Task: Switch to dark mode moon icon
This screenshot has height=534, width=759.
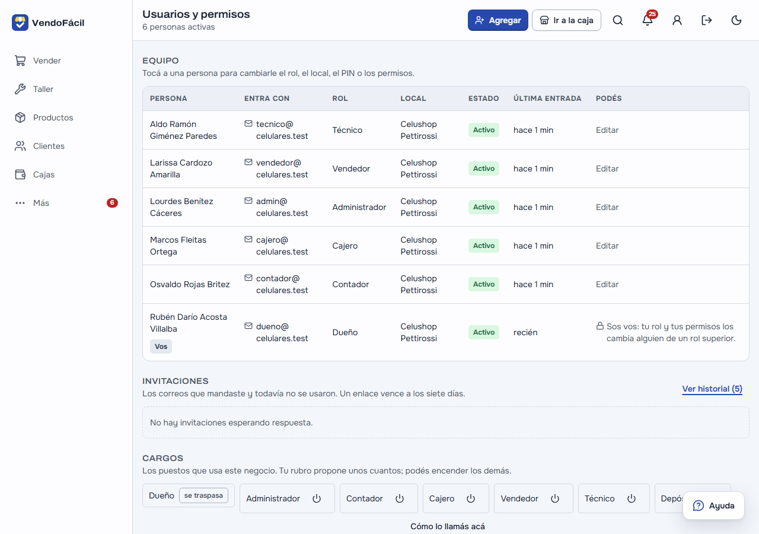Action: point(736,20)
